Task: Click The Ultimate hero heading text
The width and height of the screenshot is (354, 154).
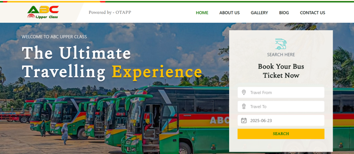Action: click(x=76, y=53)
